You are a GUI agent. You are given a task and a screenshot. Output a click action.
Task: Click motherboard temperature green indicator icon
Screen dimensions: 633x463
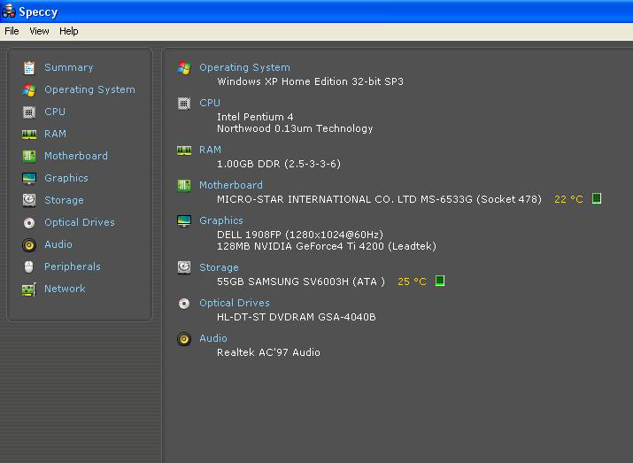(x=597, y=198)
